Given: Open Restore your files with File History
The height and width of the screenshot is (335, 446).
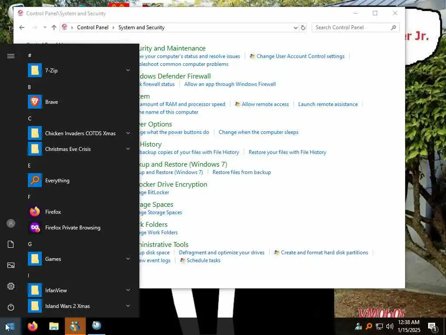Looking at the screenshot, I should click(x=287, y=152).
